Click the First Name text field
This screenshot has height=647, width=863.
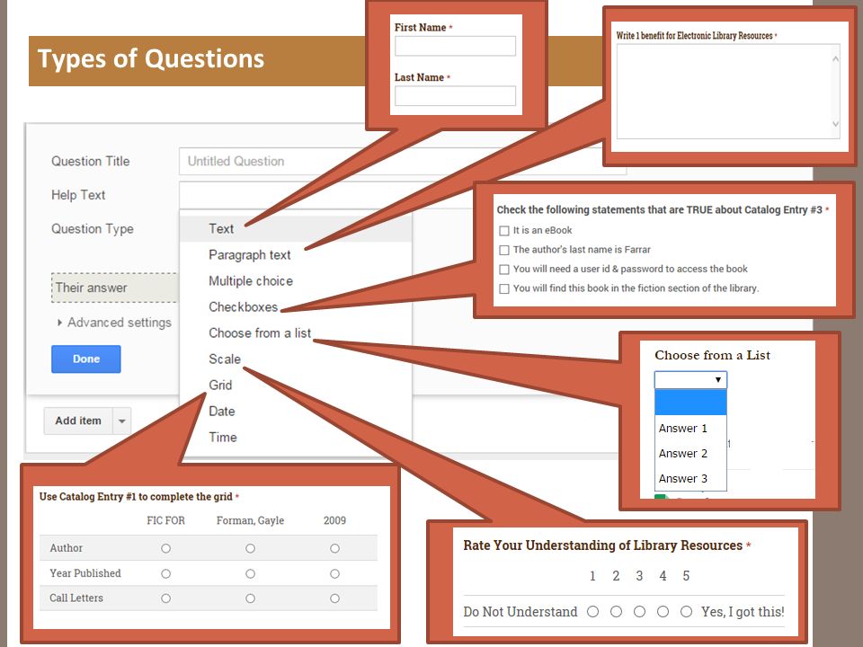[x=455, y=46]
